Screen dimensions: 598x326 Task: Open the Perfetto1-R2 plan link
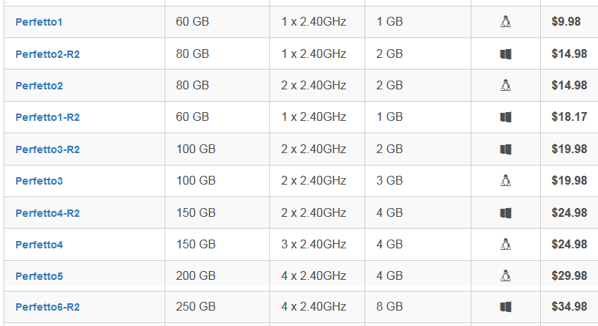pos(48,117)
